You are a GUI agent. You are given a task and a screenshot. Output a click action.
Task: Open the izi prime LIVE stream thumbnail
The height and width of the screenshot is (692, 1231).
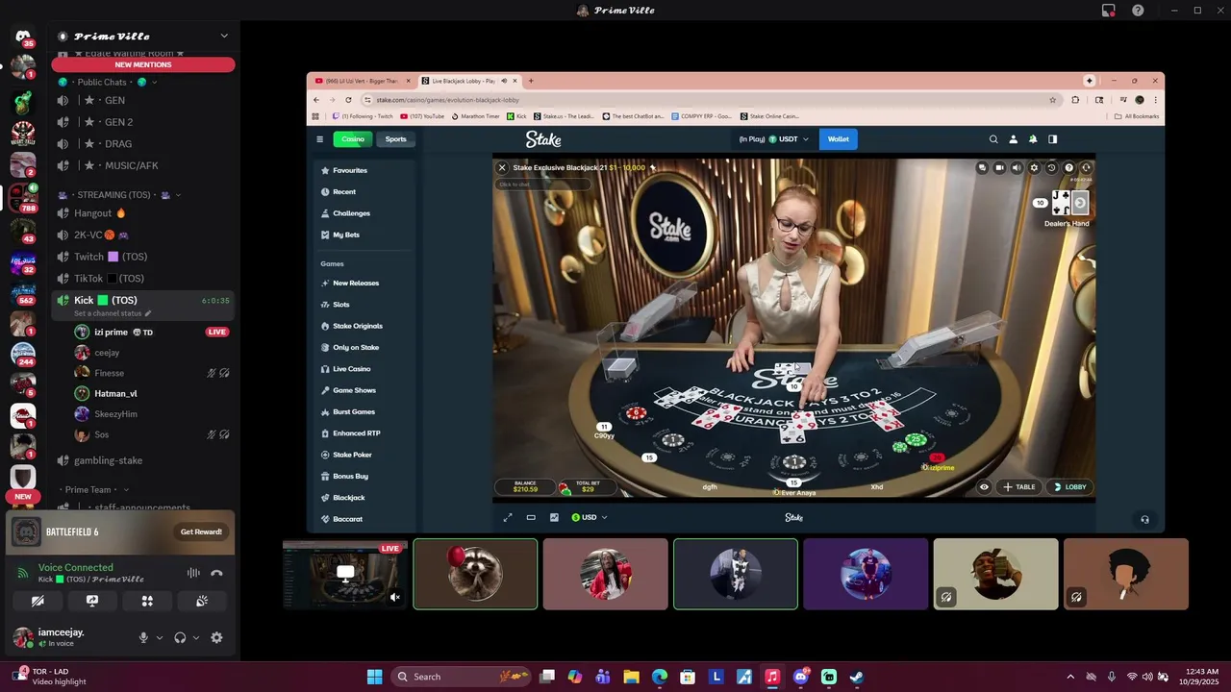[x=345, y=574]
